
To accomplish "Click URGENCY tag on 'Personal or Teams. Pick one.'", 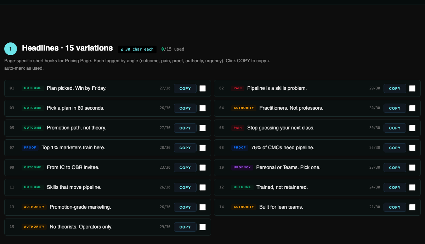I will coord(242,167).
